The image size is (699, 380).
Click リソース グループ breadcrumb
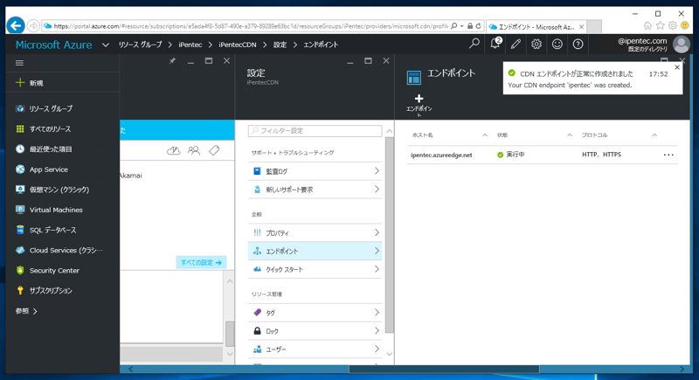140,45
